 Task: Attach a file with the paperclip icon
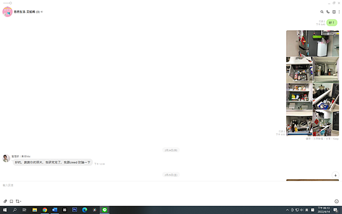coord(5,201)
